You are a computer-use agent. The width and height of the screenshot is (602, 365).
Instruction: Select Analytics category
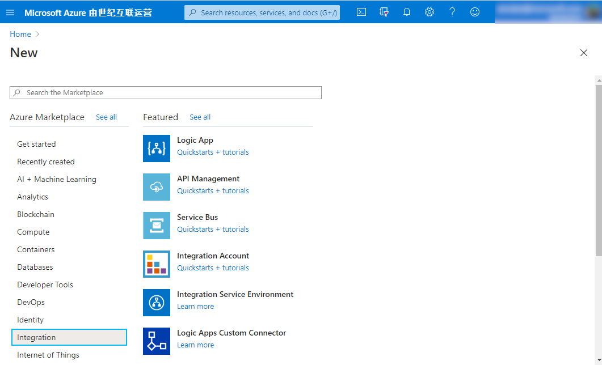(33, 197)
